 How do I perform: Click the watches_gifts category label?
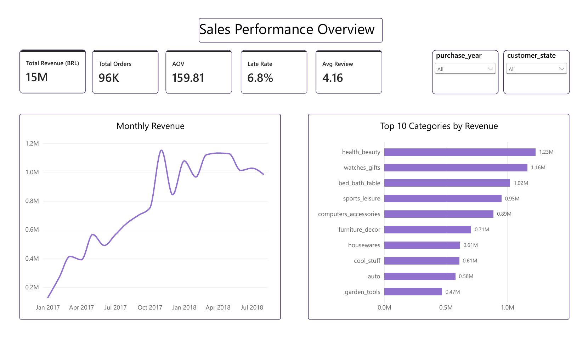coord(362,168)
